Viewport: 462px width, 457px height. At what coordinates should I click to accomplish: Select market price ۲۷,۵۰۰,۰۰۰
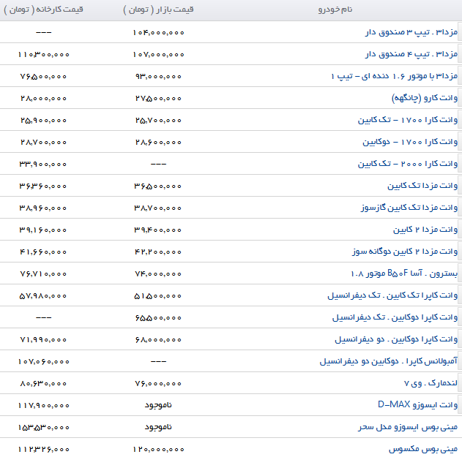[159, 98]
